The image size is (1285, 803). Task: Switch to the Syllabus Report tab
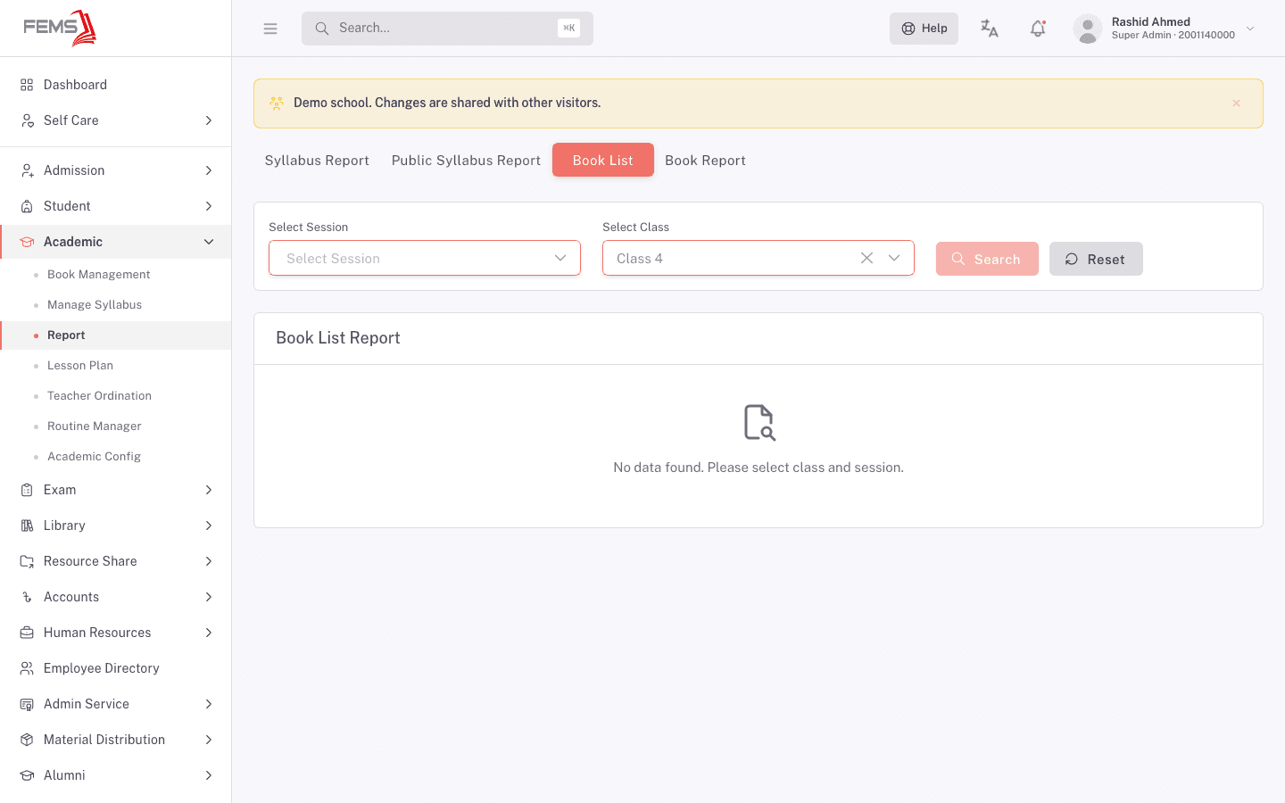[317, 161]
